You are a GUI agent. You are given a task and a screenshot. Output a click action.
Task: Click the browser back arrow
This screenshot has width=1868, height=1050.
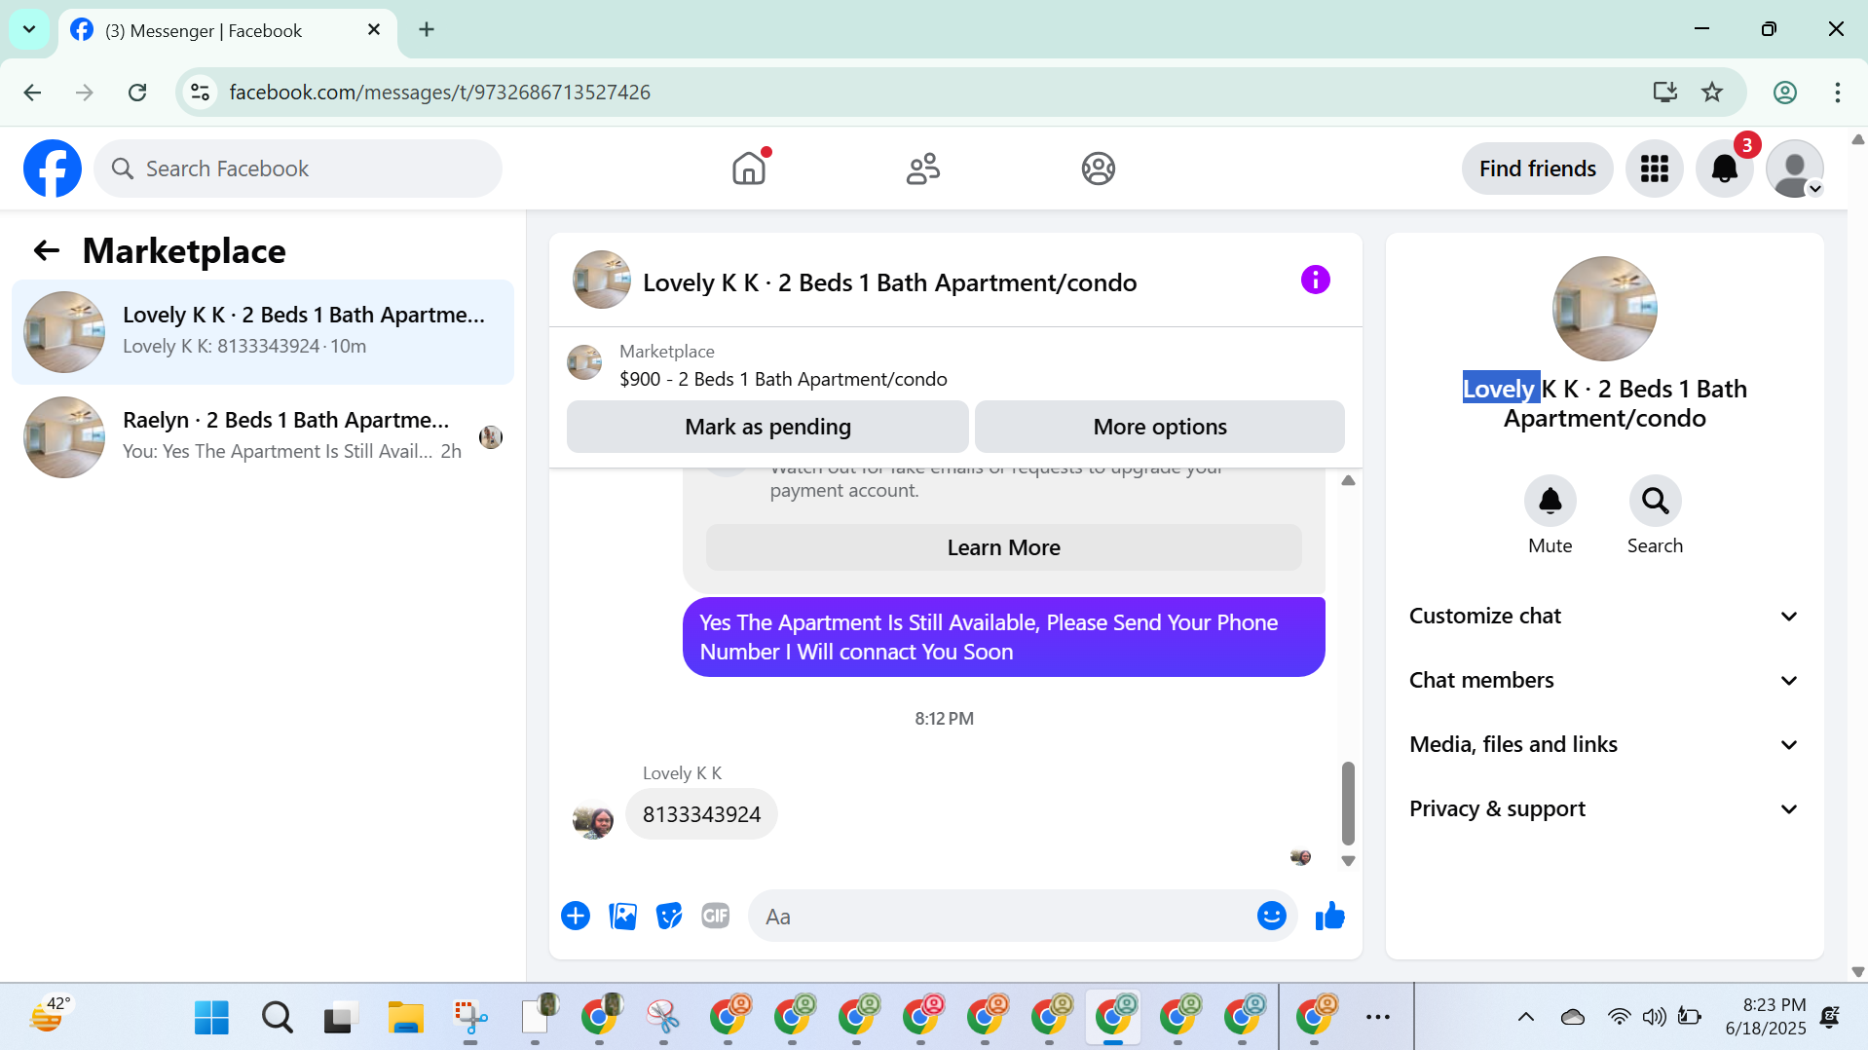(x=32, y=93)
